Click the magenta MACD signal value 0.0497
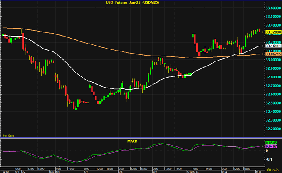 click(x=272, y=146)
